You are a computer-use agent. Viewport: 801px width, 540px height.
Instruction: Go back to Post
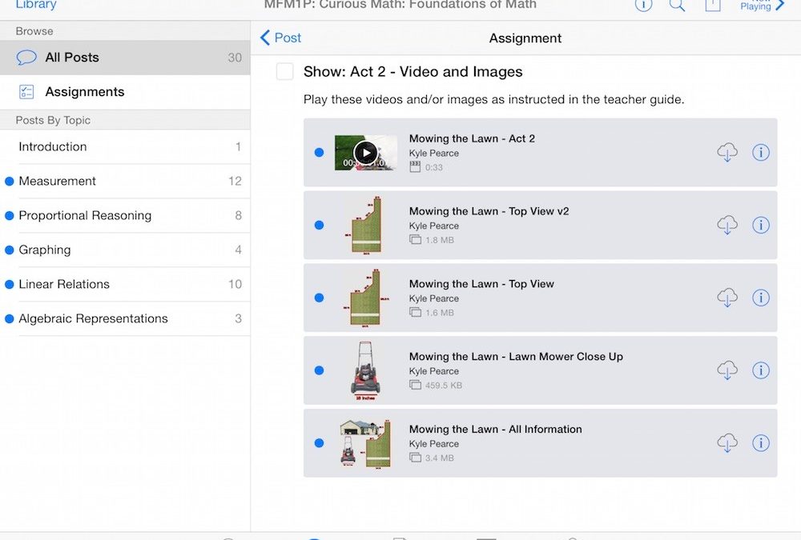280,38
